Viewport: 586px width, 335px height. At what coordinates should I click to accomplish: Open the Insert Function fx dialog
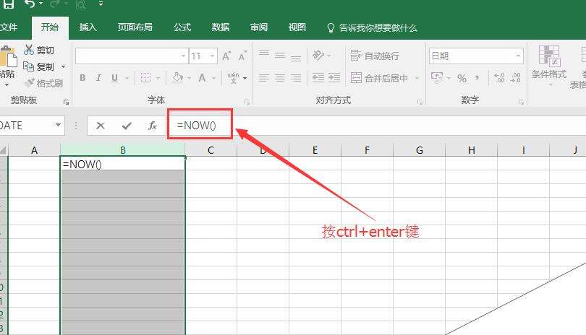153,126
